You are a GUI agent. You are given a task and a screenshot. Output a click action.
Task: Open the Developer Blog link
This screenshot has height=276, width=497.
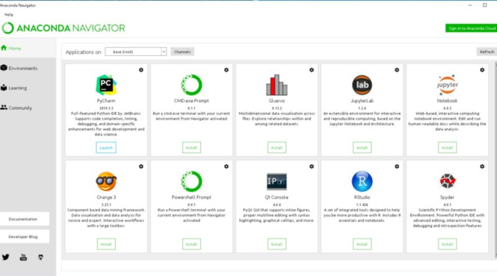click(x=24, y=236)
